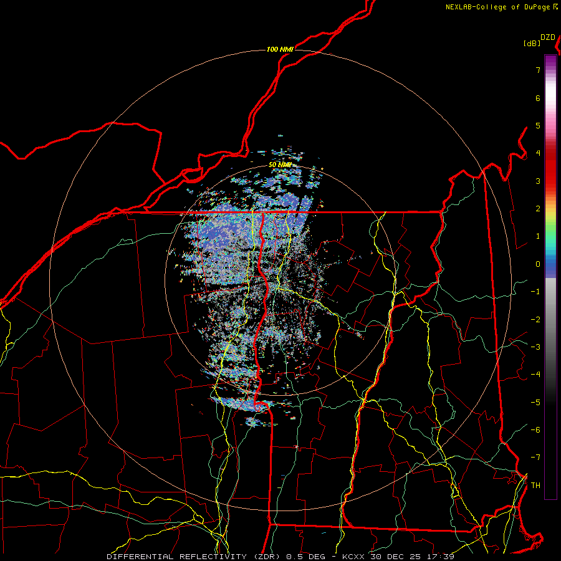Click the 0.5 DEG elevation text
Screen dimensions: 561x561
pyautogui.click(x=305, y=557)
